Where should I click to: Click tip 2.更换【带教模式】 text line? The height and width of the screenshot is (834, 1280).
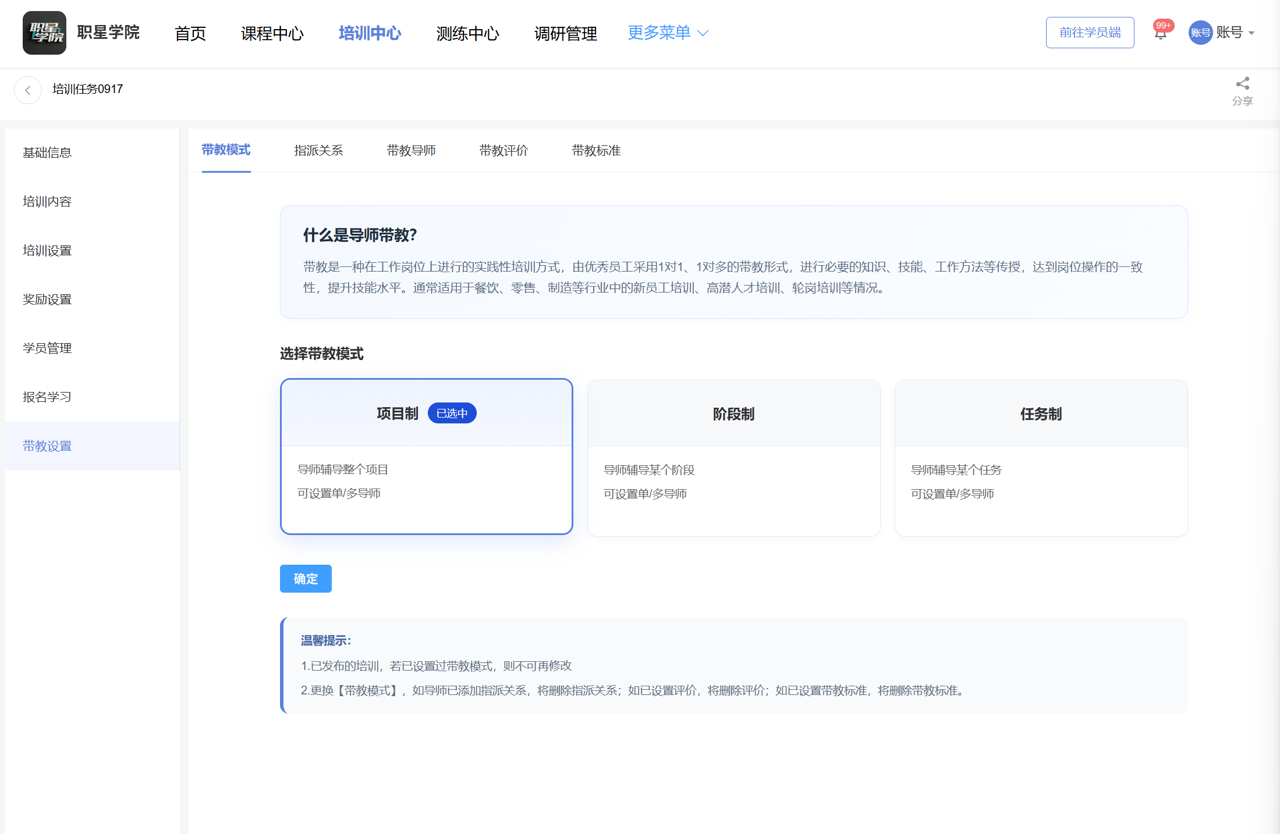point(634,690)
